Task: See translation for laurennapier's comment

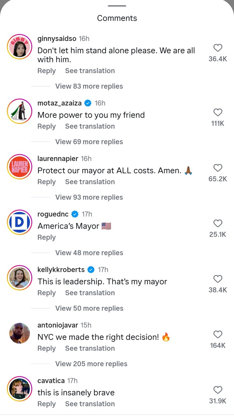Action: click(x=90, y=182)
